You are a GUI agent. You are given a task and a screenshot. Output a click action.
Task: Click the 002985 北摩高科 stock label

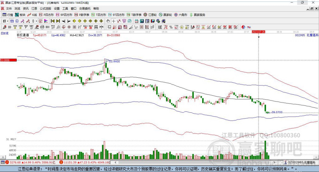click(x=307, y=35)
